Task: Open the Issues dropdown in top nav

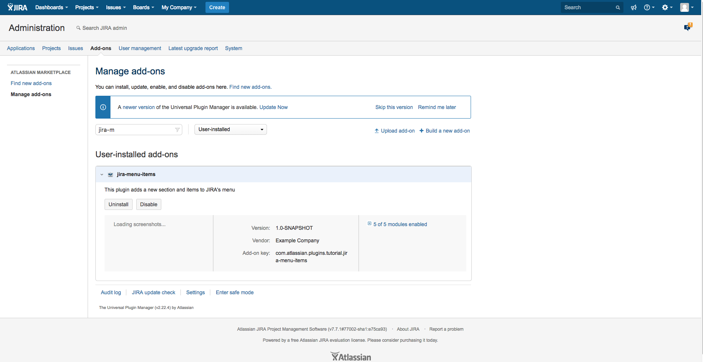Action: [116, 7]
